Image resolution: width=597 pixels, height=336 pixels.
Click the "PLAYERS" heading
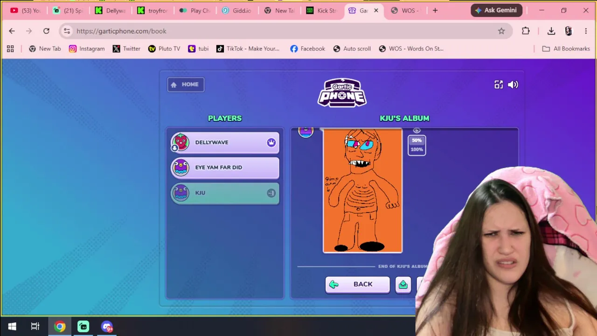[x=225, y=118]
